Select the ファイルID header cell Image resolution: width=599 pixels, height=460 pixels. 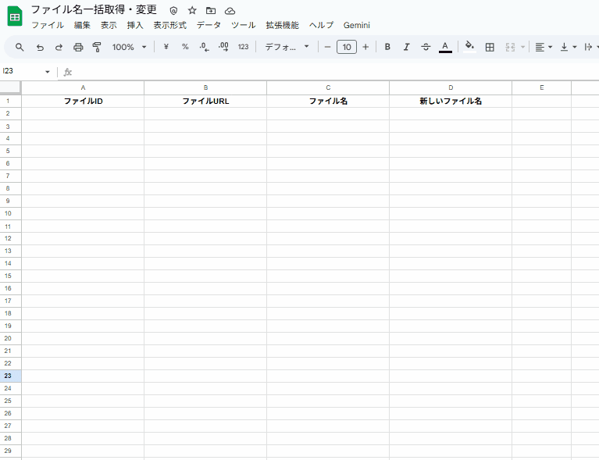(83, 101)
